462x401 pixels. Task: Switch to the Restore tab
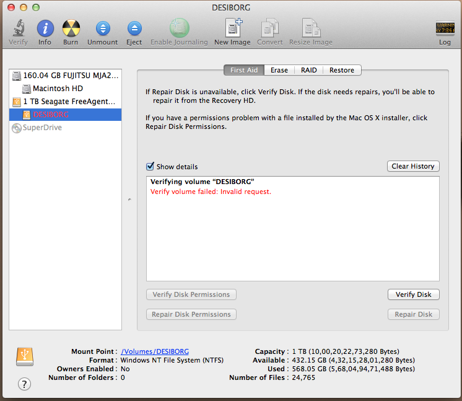tap(342, 70)
